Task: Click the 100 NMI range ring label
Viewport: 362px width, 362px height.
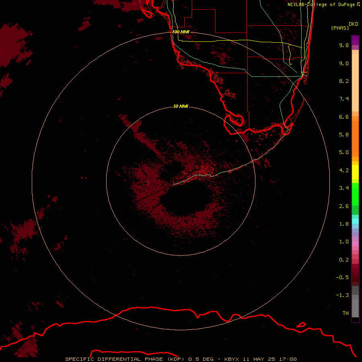Action: 181,32
